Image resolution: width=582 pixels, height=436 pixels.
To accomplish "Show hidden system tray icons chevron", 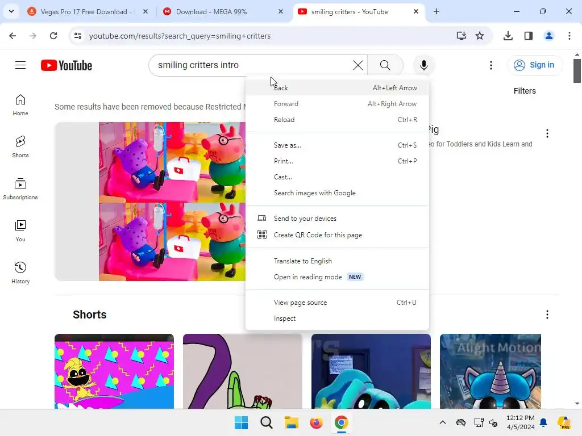I will [x=442, y=422].
